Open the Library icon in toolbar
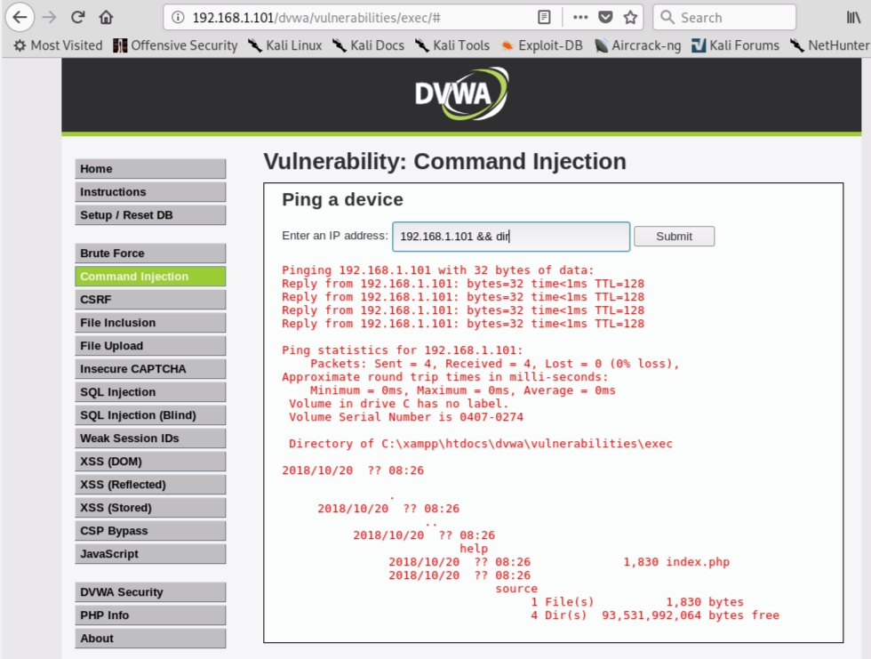 click(x=853, y=18)
